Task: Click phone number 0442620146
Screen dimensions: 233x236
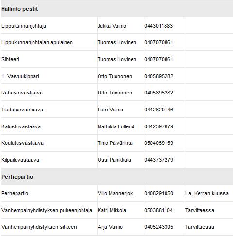Action: [159, 110]
